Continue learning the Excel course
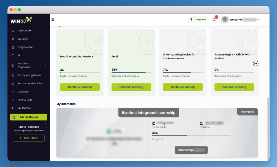 [131, 87]
